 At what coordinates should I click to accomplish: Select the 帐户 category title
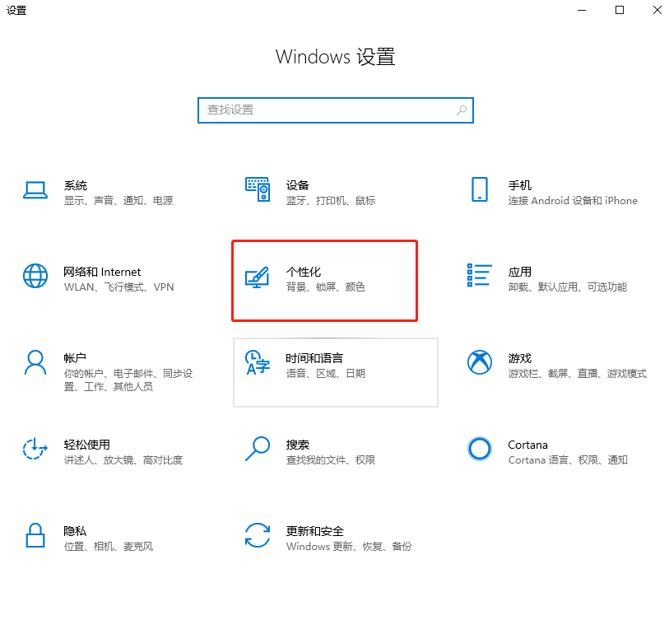(75, 358)
